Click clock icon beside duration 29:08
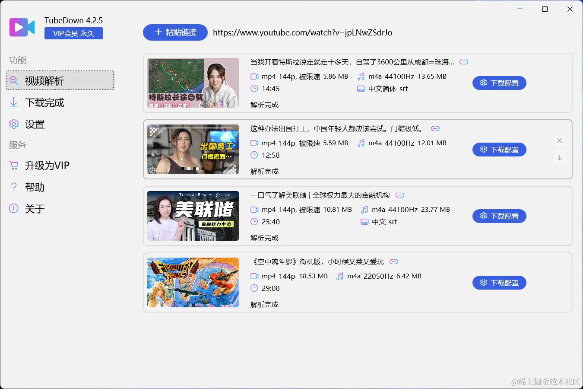 [x=254, y=288]
